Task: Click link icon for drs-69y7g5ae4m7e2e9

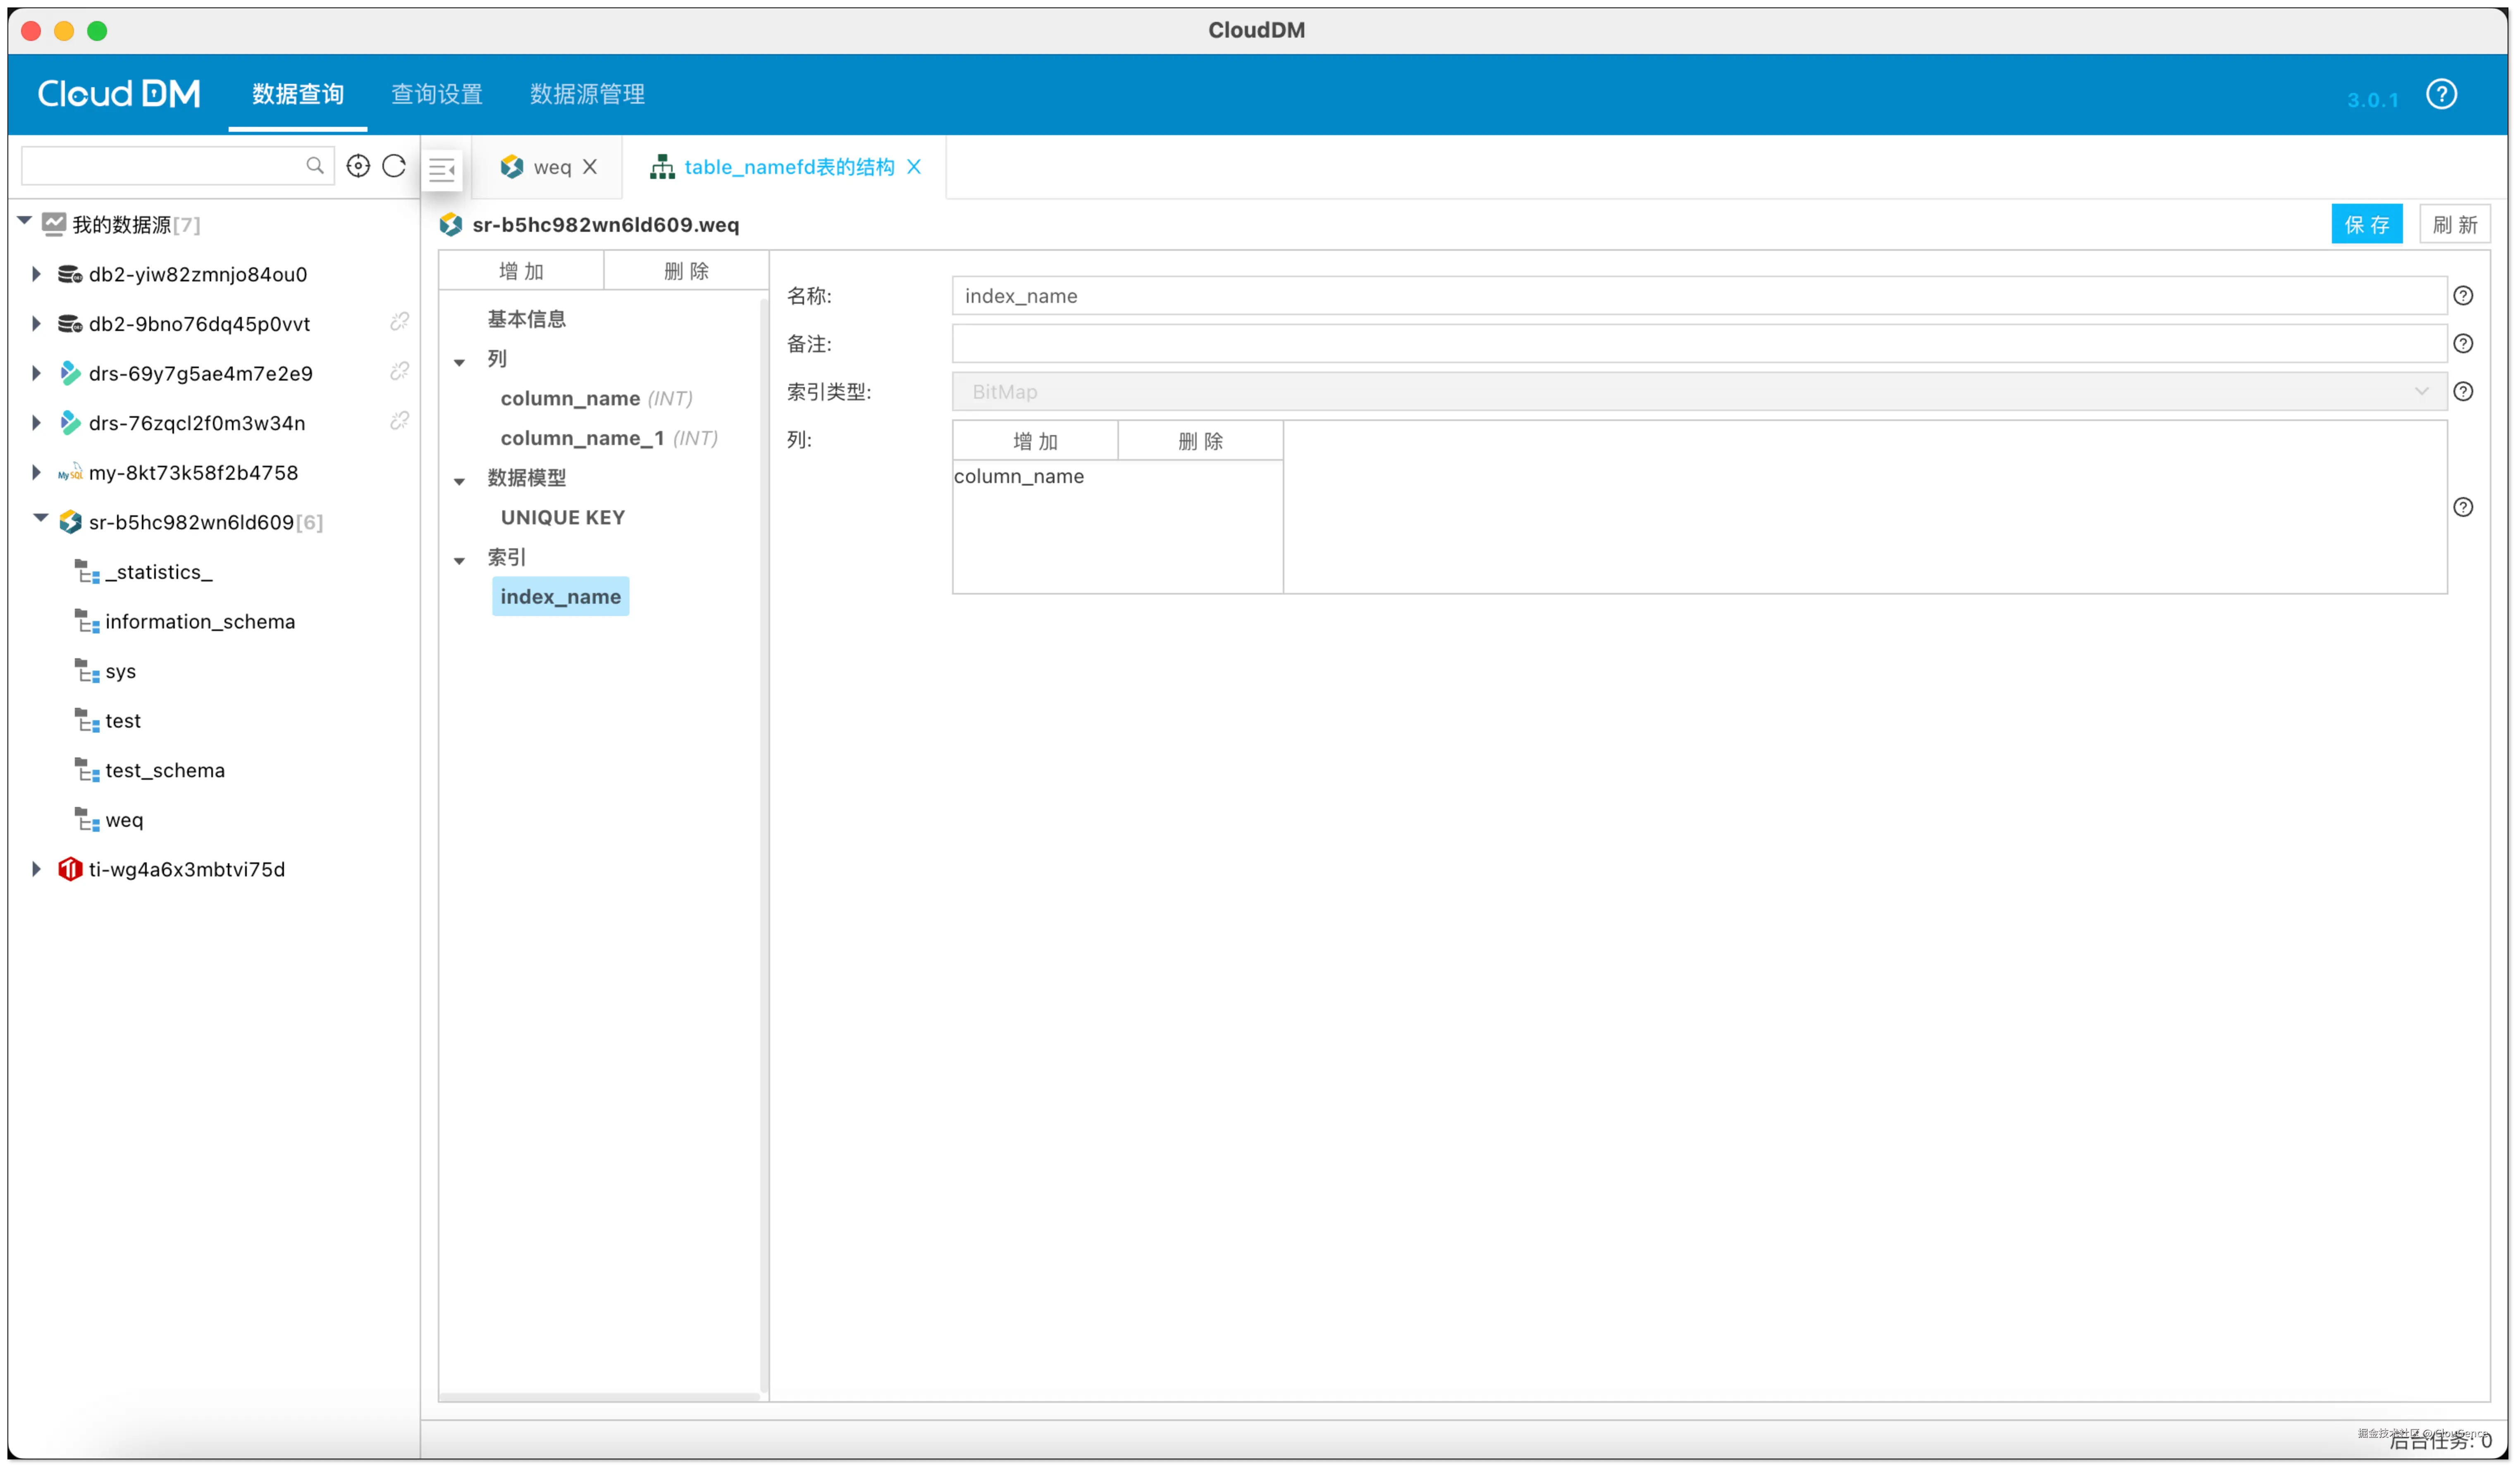Action: pyautogui.click(x=400, y=372)
